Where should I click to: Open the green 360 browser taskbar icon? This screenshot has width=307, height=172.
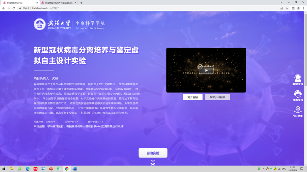[x=20, y=169]
